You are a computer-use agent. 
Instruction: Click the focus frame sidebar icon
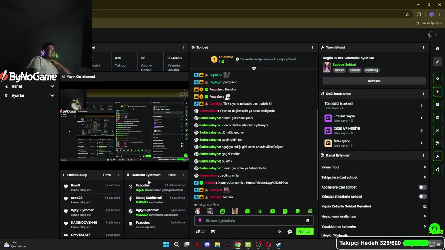437,78
